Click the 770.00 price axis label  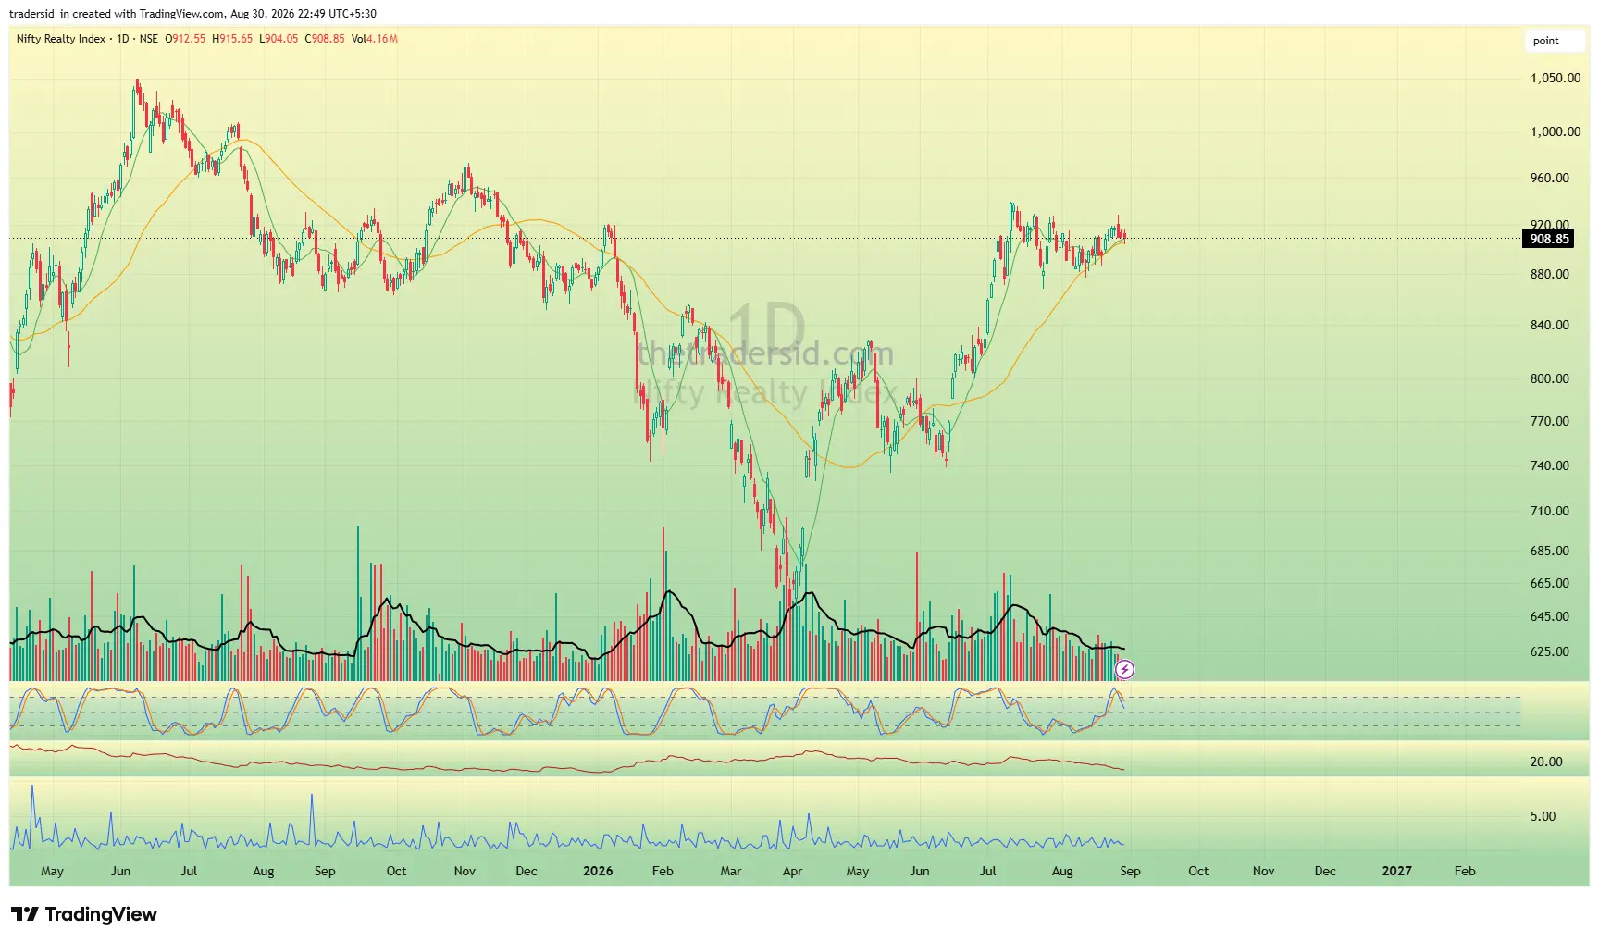pyautogui.click(x=1550, y=421)
